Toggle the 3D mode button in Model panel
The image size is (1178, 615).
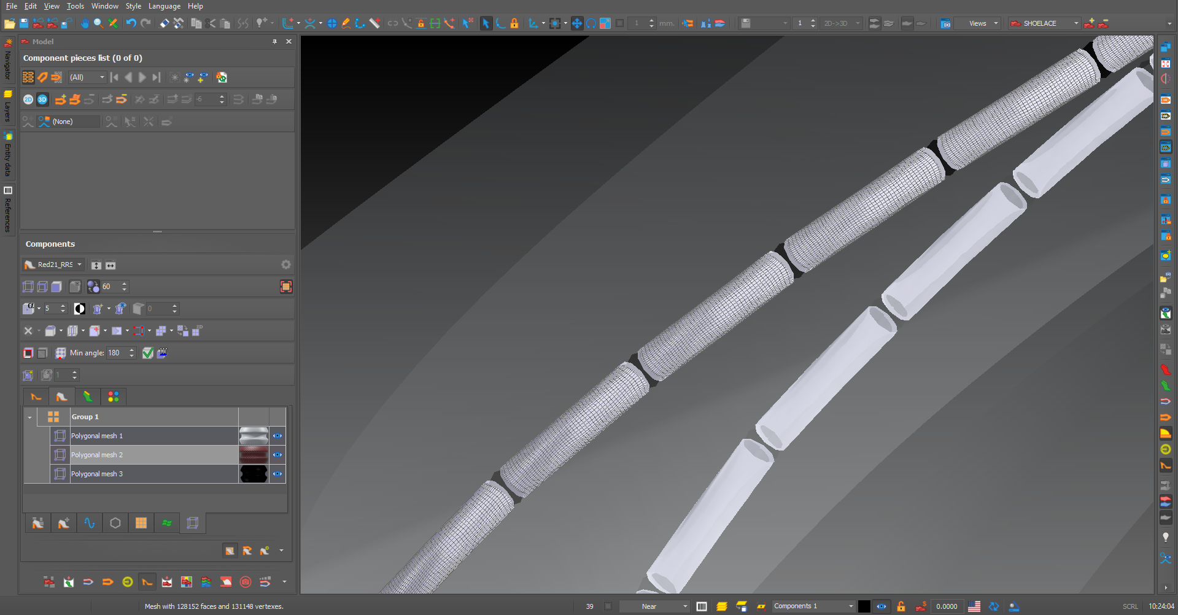(42, 99)
